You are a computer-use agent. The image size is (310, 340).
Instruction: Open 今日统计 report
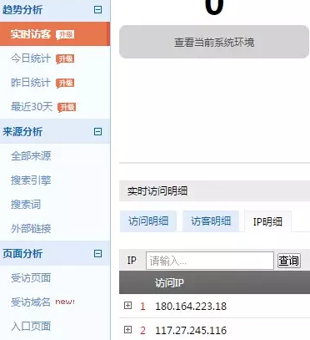point(31,58)
